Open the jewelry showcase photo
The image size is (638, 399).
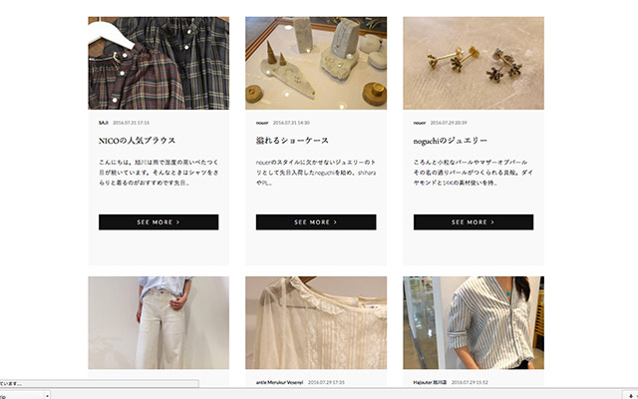pyautogui.click(x=316, y=63)
